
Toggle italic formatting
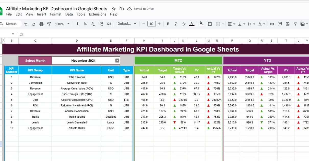(176, 24)
